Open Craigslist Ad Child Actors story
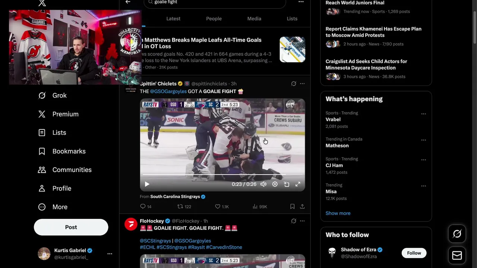Image resolution: width=477 pixels, height=268 pixels. [x=366, y=65]
